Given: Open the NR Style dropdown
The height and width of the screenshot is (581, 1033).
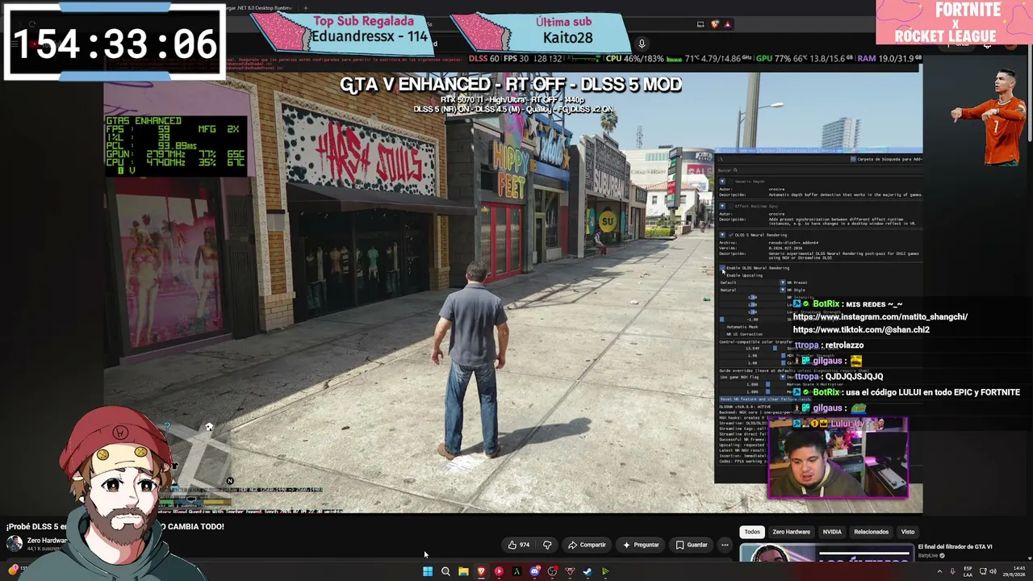Looking at the screenshot, I should point(751,290).
